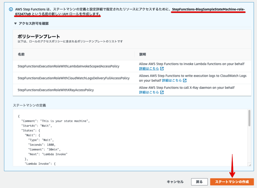Image resolution: width=257 pixels, height=188 pixels.
Task: Click the disclosure triangle next to アクセス許可を確認
Action: [x=15, y=23]
